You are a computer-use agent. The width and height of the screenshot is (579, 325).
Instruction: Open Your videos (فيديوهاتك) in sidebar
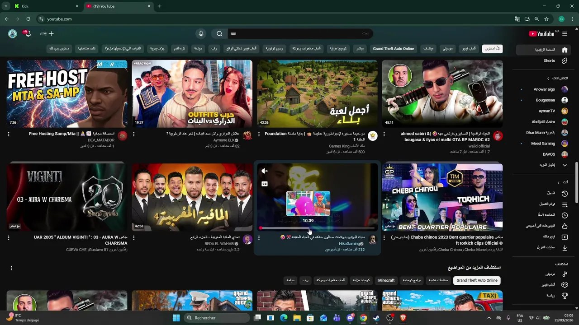click(543, 237)
